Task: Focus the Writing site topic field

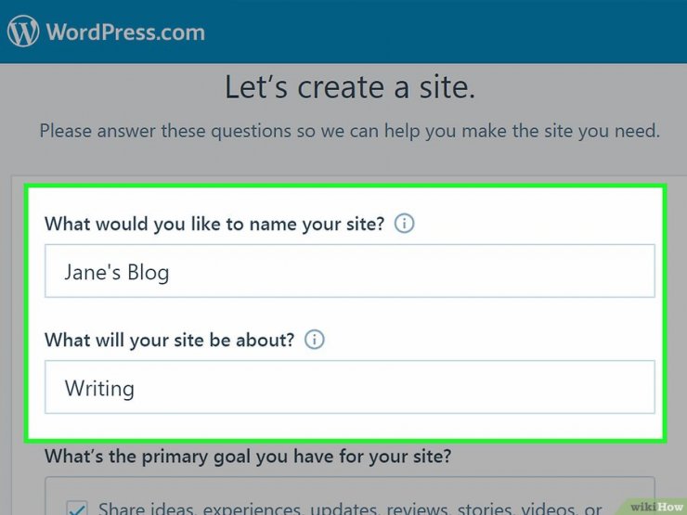Action: tap(350, 387)
